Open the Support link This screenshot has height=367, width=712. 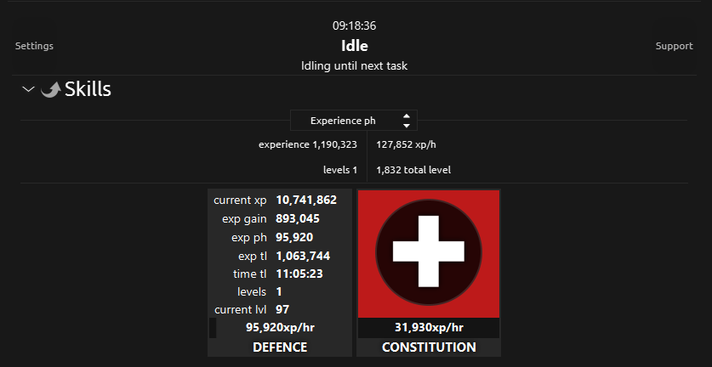click(674, 46)
